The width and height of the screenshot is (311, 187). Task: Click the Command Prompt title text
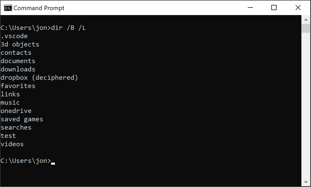tap(39, 8)
